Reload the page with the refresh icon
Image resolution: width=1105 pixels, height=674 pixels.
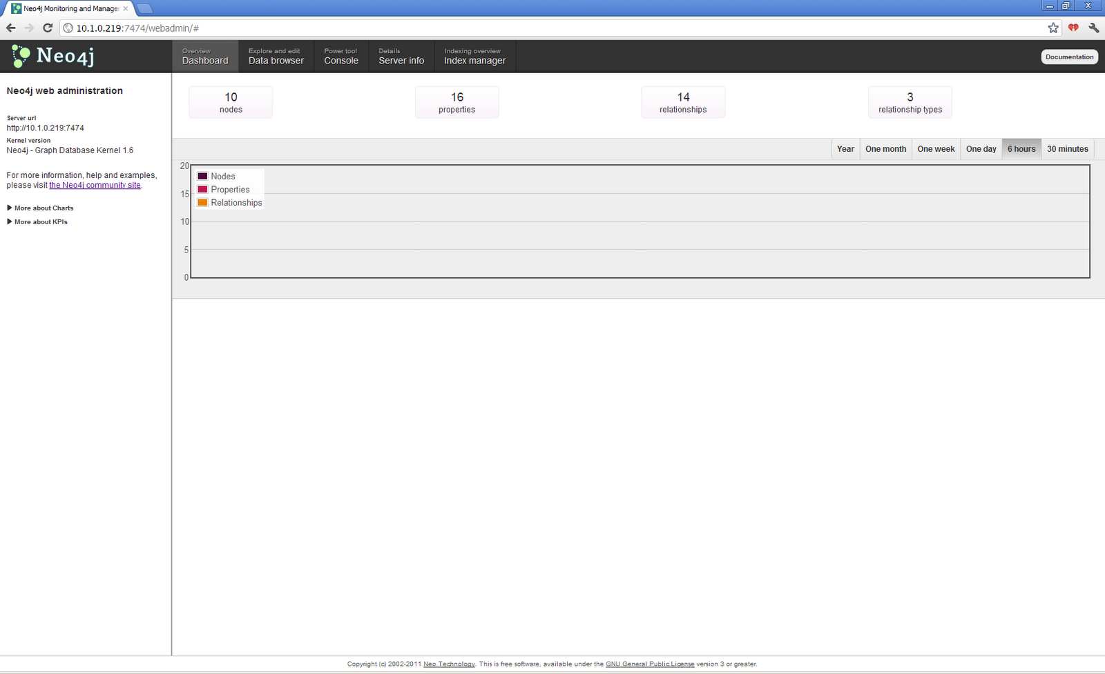click(x=48, y=28)
